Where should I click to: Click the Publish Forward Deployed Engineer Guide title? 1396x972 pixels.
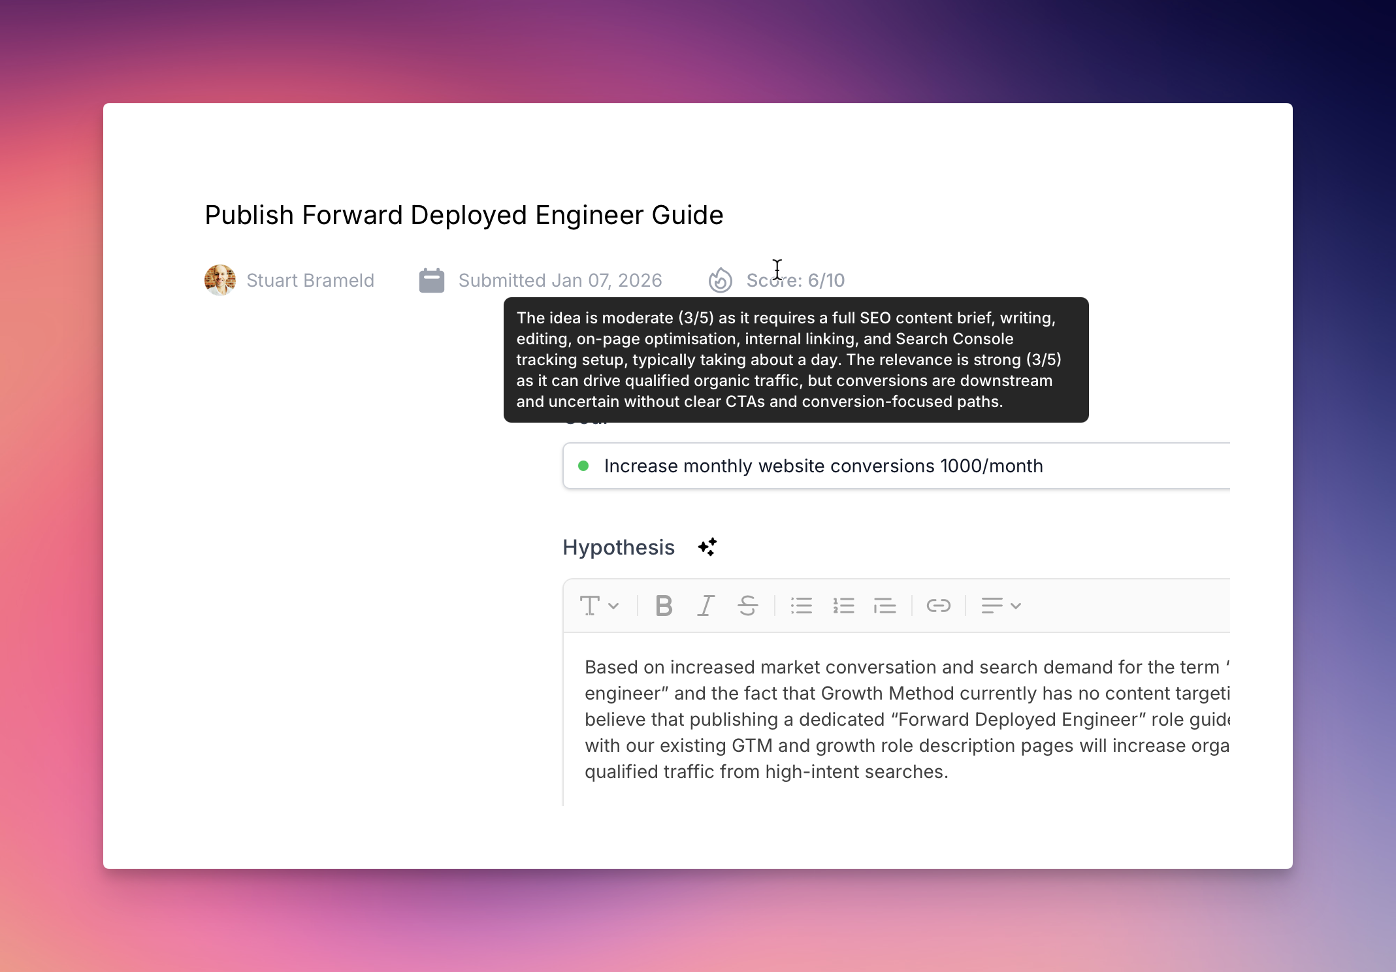[464, 215]
